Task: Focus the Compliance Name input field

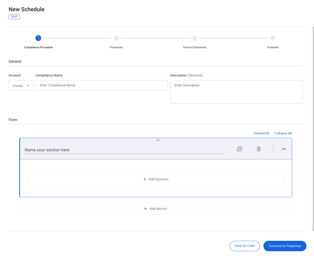Action: click(x=102, y=85)
